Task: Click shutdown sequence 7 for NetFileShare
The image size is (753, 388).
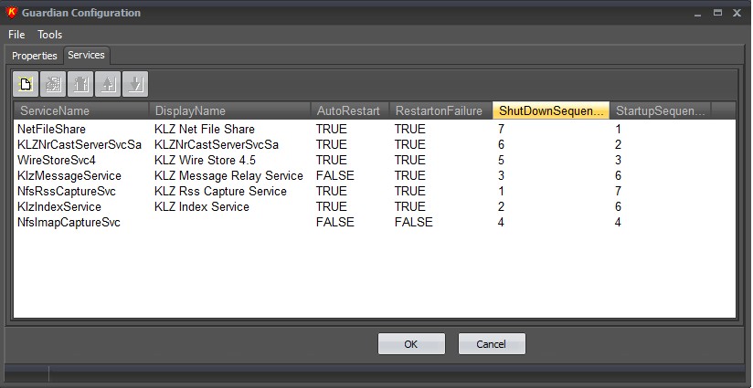Action: click(502, 129)
